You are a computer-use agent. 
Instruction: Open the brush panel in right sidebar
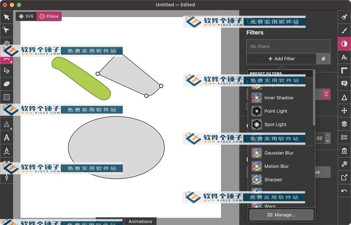coord(344,30)
